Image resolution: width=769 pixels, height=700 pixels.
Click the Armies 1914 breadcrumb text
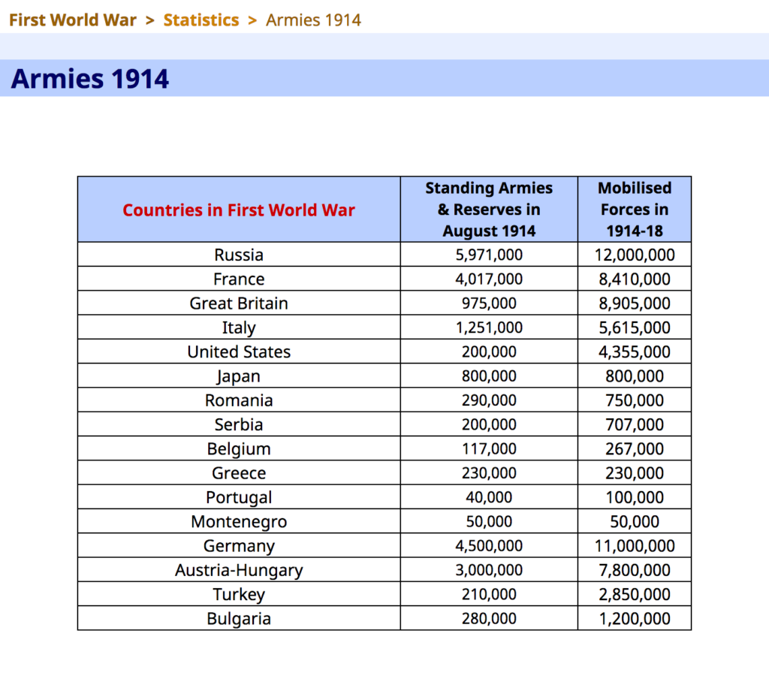pyautogui.click(x=313, y=20)
